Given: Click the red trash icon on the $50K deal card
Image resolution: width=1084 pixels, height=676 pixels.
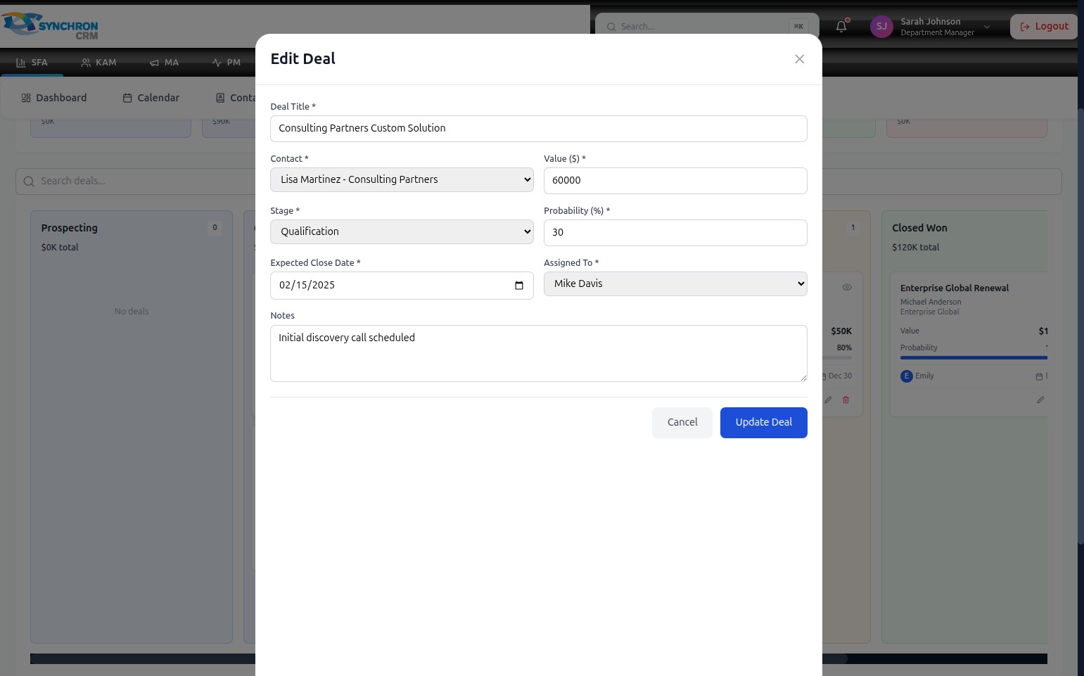Looking at the screenshot, I should [x=846, y=400].
